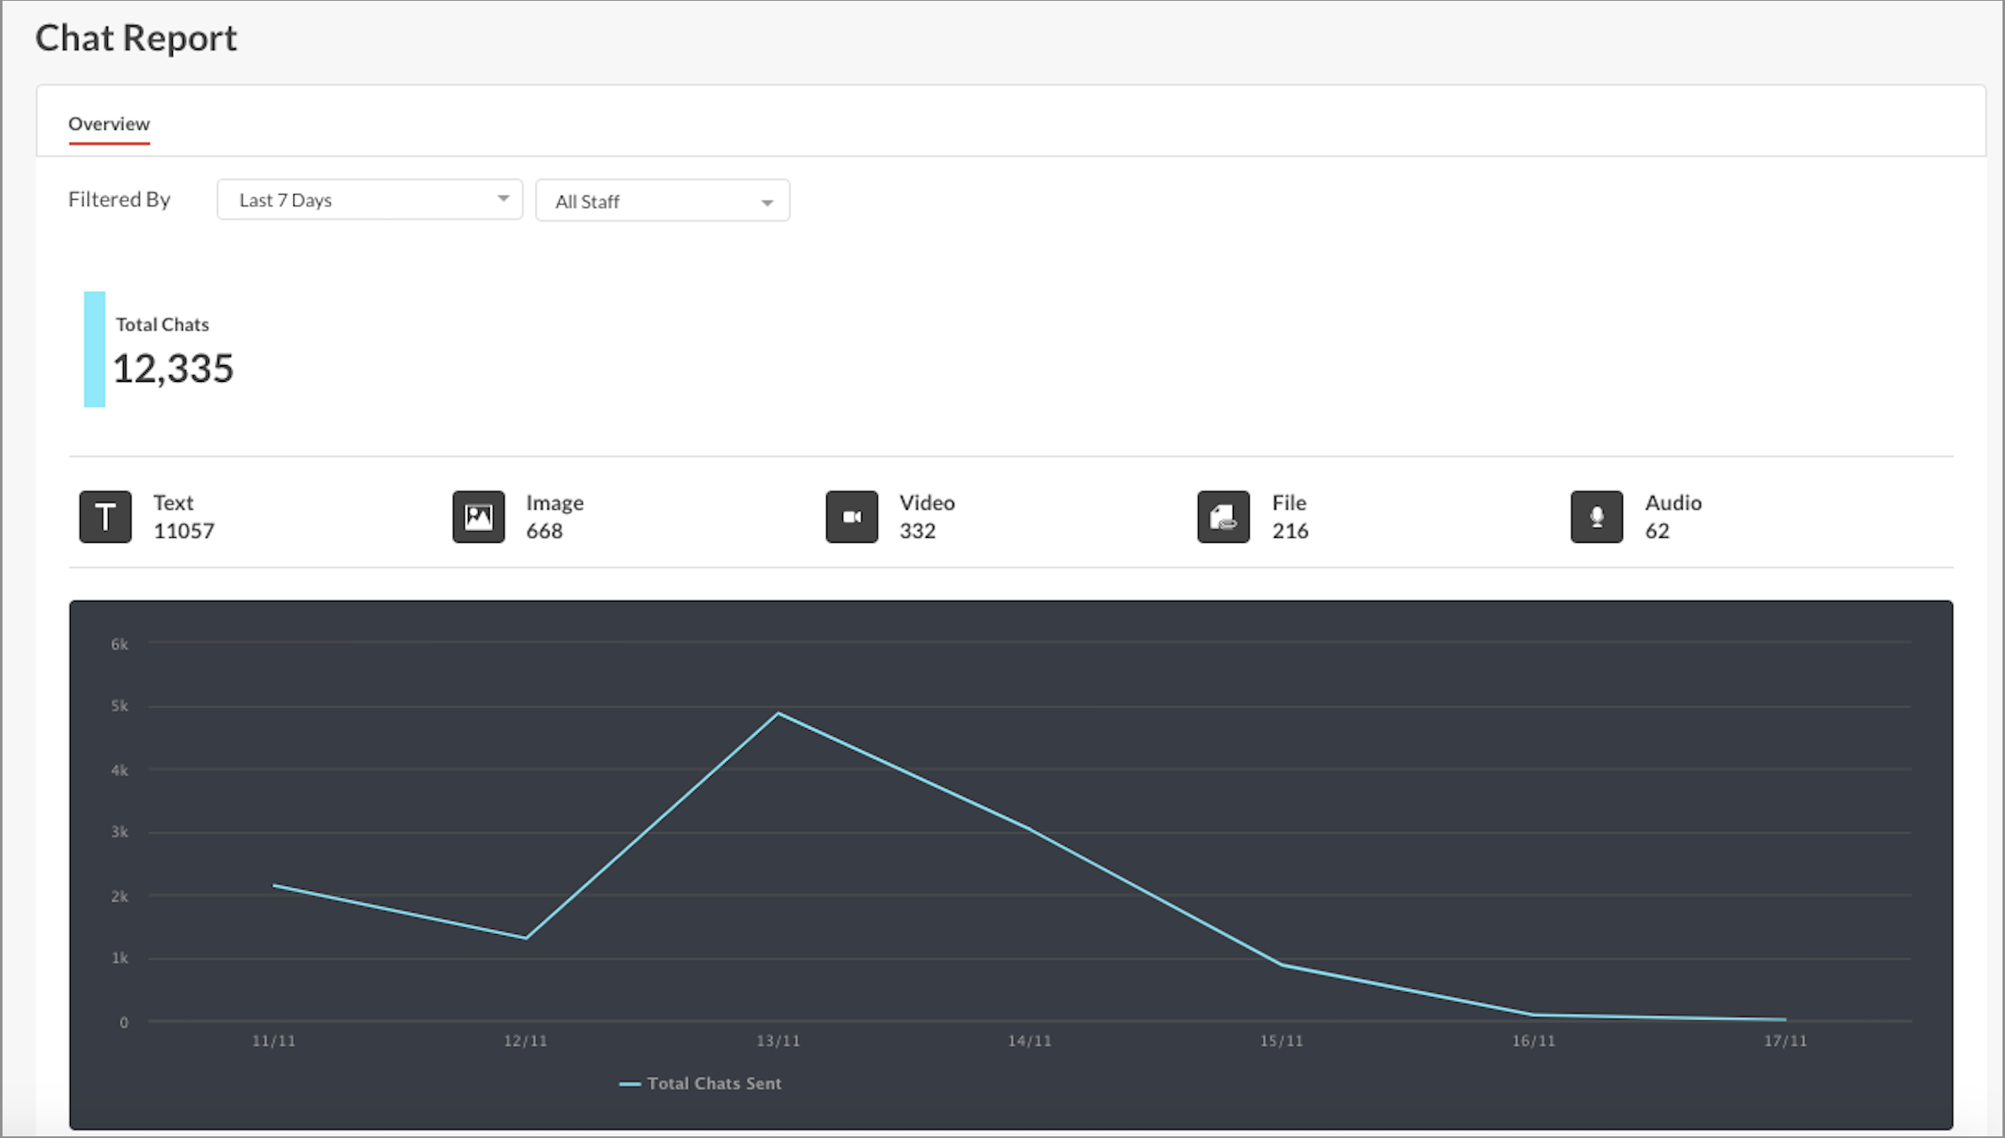Click the chart peak point at 13/11

[x=778, y=714]
